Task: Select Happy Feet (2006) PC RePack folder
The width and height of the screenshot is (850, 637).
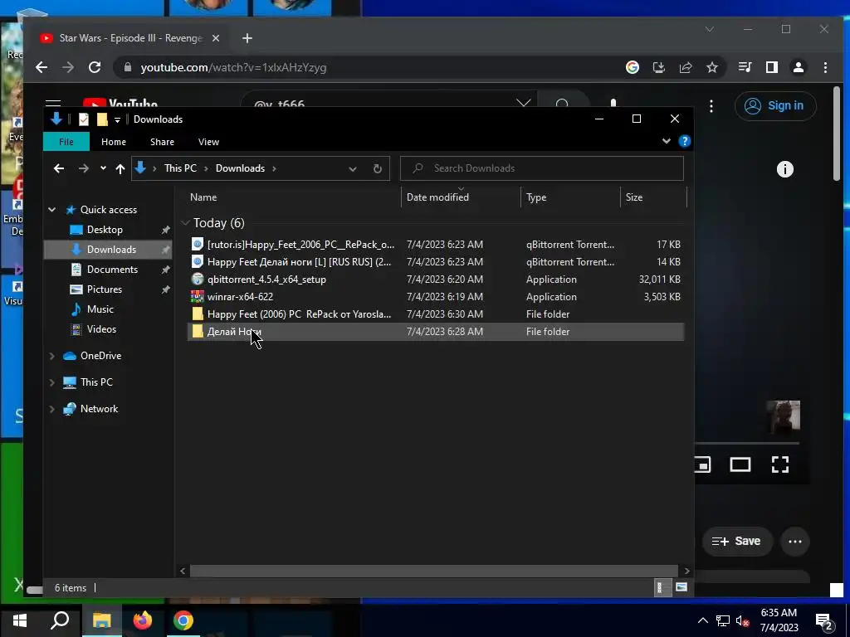Action: [x=435, y=314]
